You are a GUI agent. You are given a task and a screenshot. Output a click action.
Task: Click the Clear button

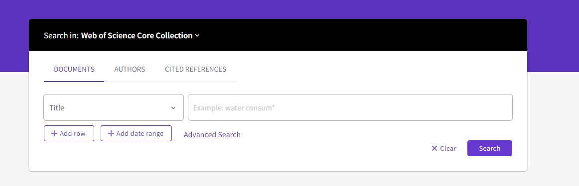tap(444, 148)
